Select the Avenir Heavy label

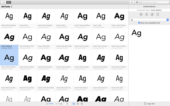coord(61,25)
